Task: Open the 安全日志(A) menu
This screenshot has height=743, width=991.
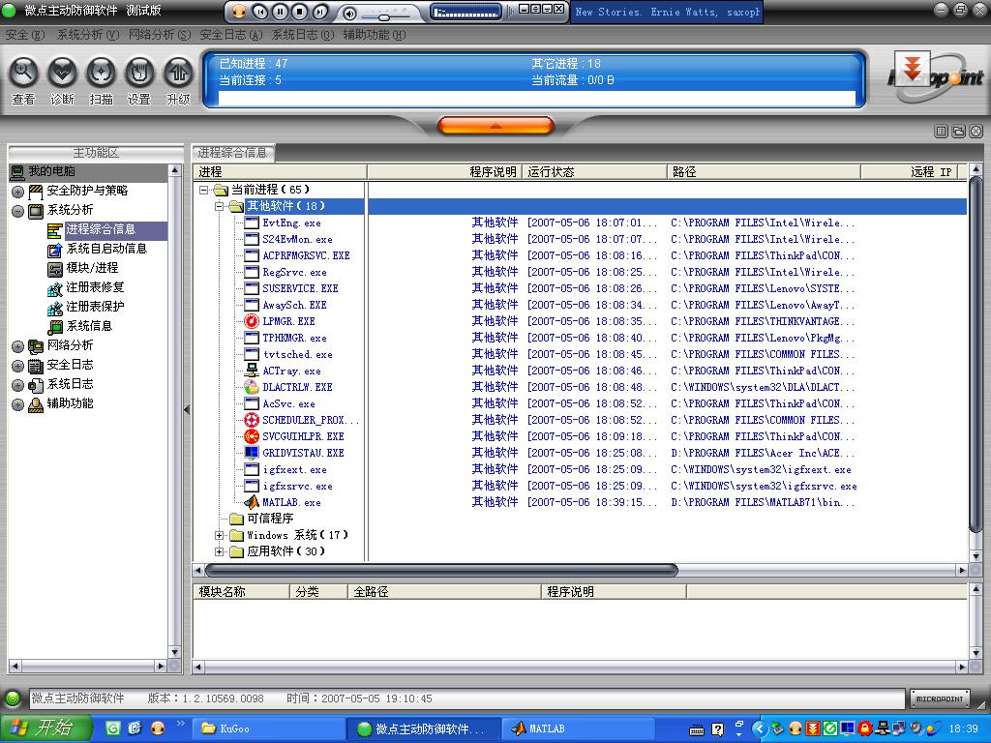Action: click(230, 35)
